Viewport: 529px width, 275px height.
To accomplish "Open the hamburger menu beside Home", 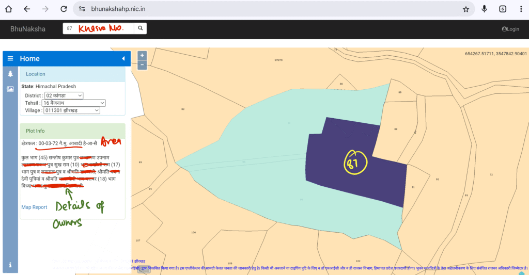I will click(x=10, y=58).
